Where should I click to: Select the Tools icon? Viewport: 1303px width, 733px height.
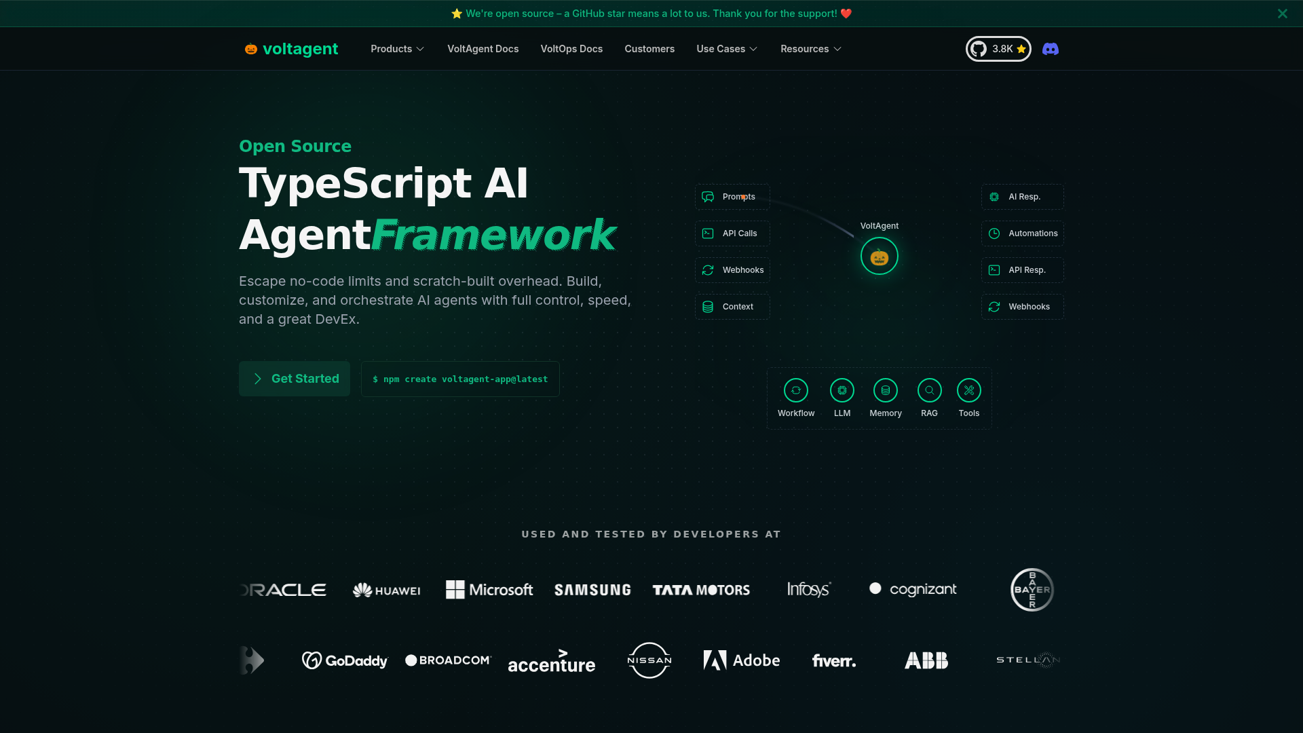(x=968, y=390)
